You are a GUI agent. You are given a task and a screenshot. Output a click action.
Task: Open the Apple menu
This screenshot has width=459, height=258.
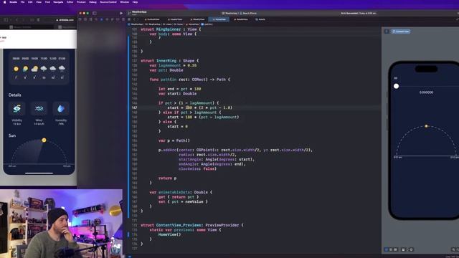pyautogui.click(x=4, y=2)
